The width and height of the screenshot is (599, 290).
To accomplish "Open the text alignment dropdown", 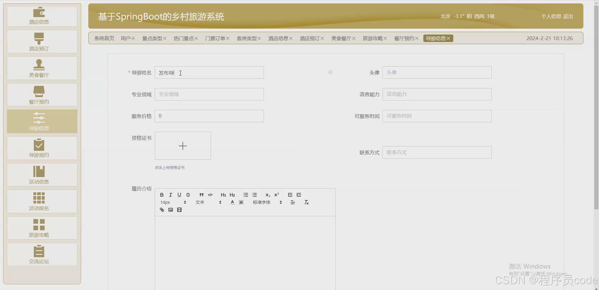I will [x=293, y=202].
